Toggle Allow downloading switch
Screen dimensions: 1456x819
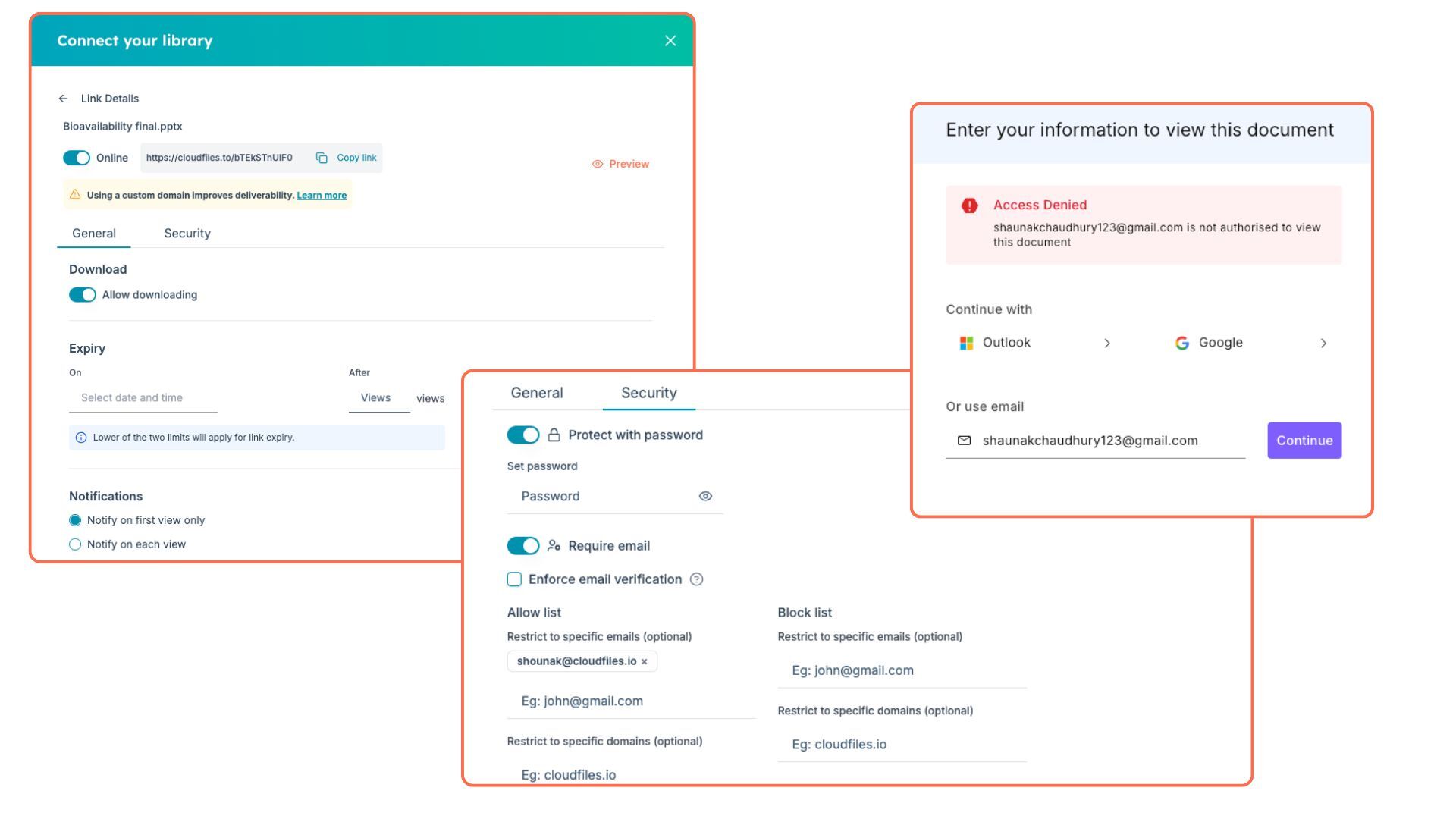pos(83,295)
